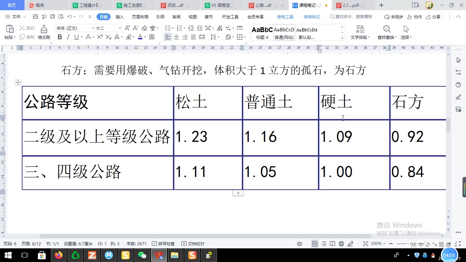Click the 未同步 sync button
The width and height of the screenshot is (466, 262).
[393, 17]
